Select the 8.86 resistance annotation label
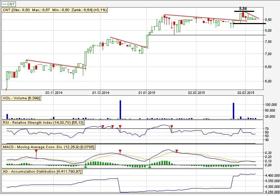This screenshot has width=280, height=195. click(x=244, y=8)
